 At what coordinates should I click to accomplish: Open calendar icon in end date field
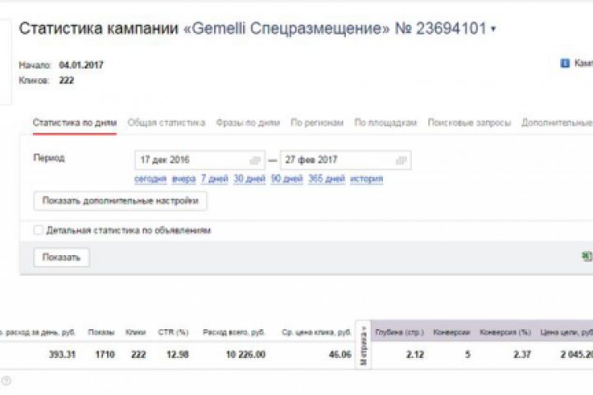click(x=401, y=160)
